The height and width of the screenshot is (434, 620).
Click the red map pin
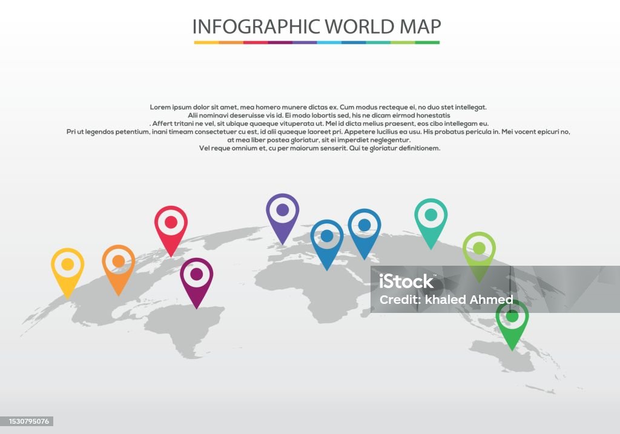tap(171, 231)
